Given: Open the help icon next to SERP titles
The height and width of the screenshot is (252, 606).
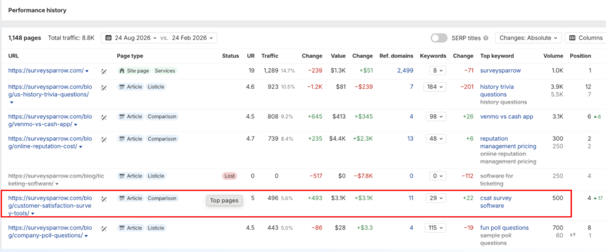Looking at the screenshot, I should 486,38.
